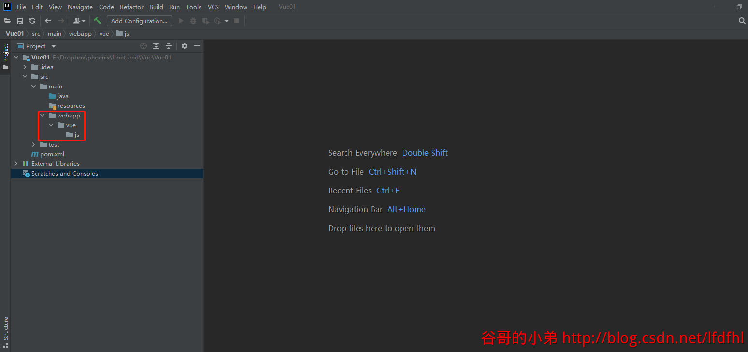Open the Refactor menu

pyautogui.click(x=131, y=7)
